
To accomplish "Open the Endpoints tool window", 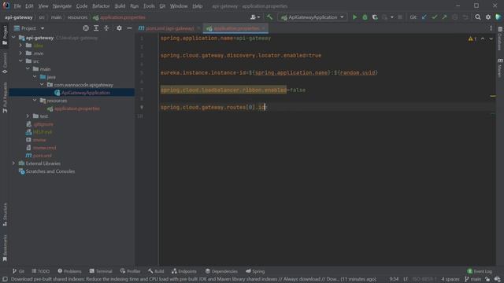I will pyautogui.click(x=183, y=271).
